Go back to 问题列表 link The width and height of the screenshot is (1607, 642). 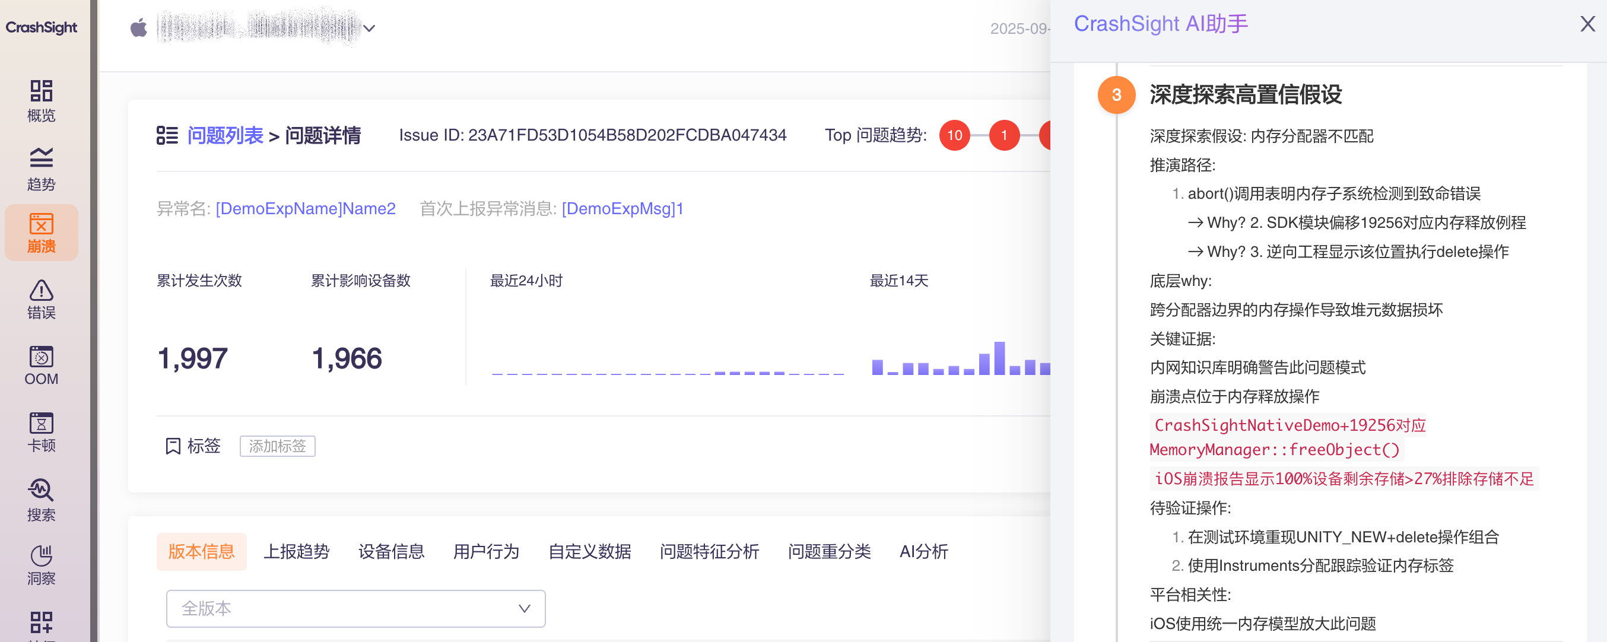(225, 135)
